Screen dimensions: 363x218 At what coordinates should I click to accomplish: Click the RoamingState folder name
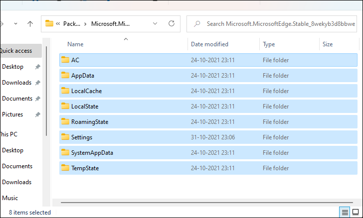(x=90, y=122)
